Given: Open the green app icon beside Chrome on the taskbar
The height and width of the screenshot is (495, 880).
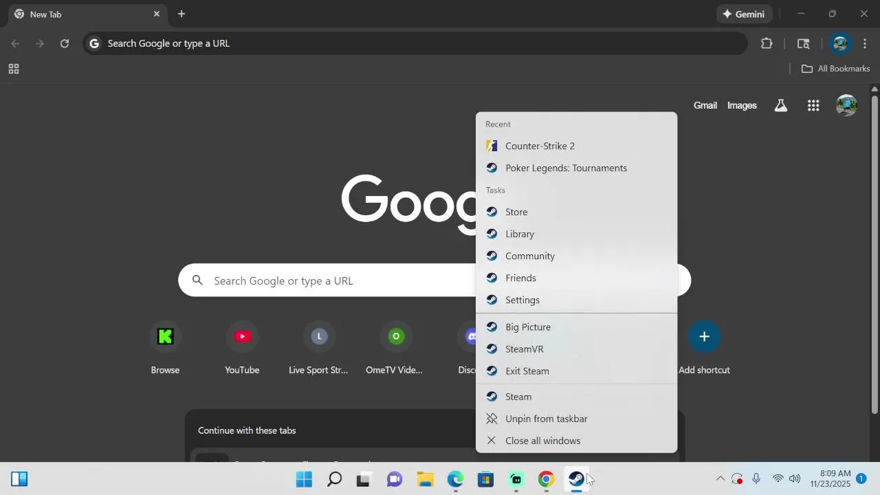Looking at the screenshot, I should [x=516, y=479].
